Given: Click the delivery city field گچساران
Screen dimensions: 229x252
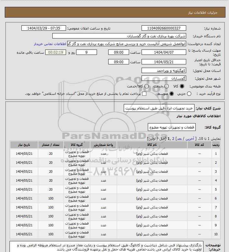Looking at the screenshot, I should coord(164,78).
